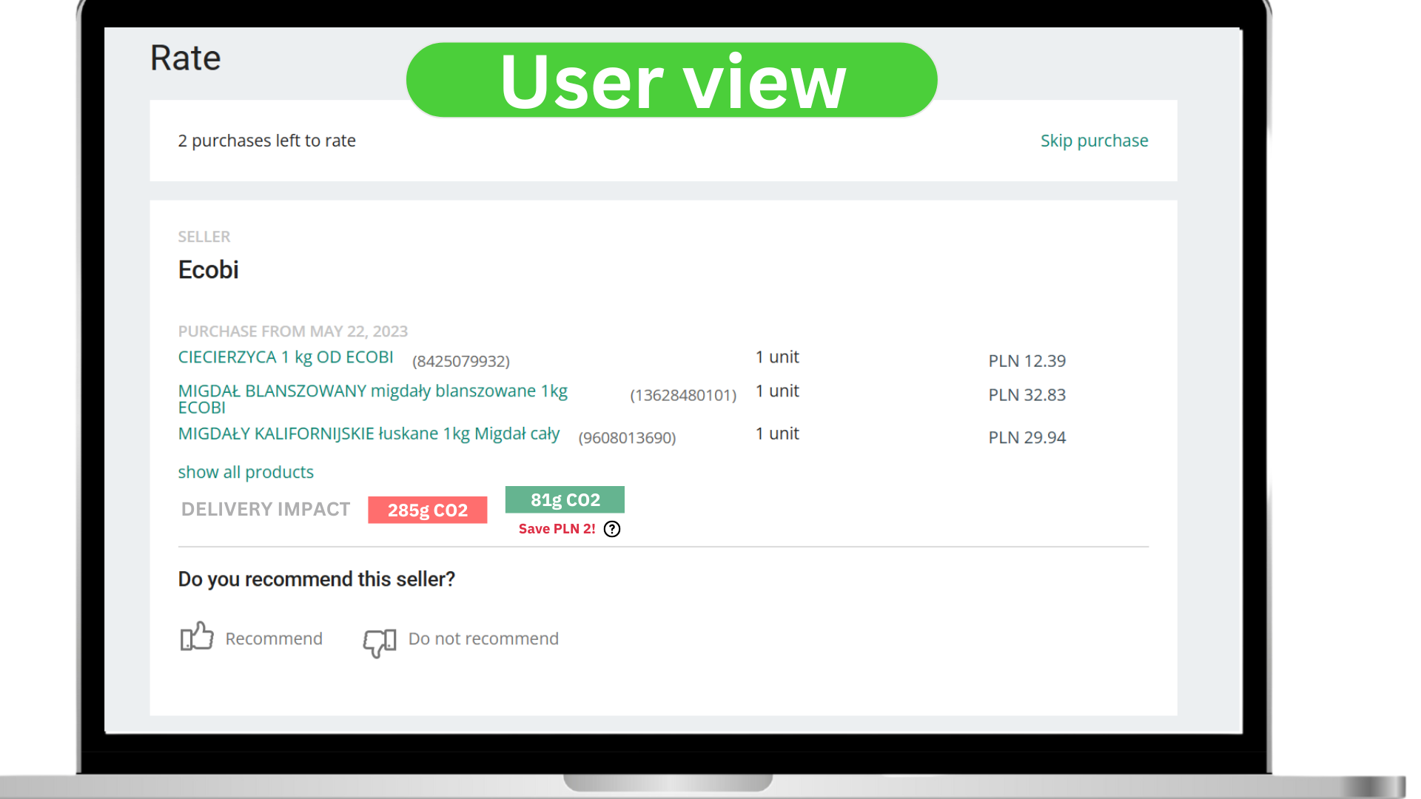Click the Rate page heading
1421x799 pixels.
185,58
